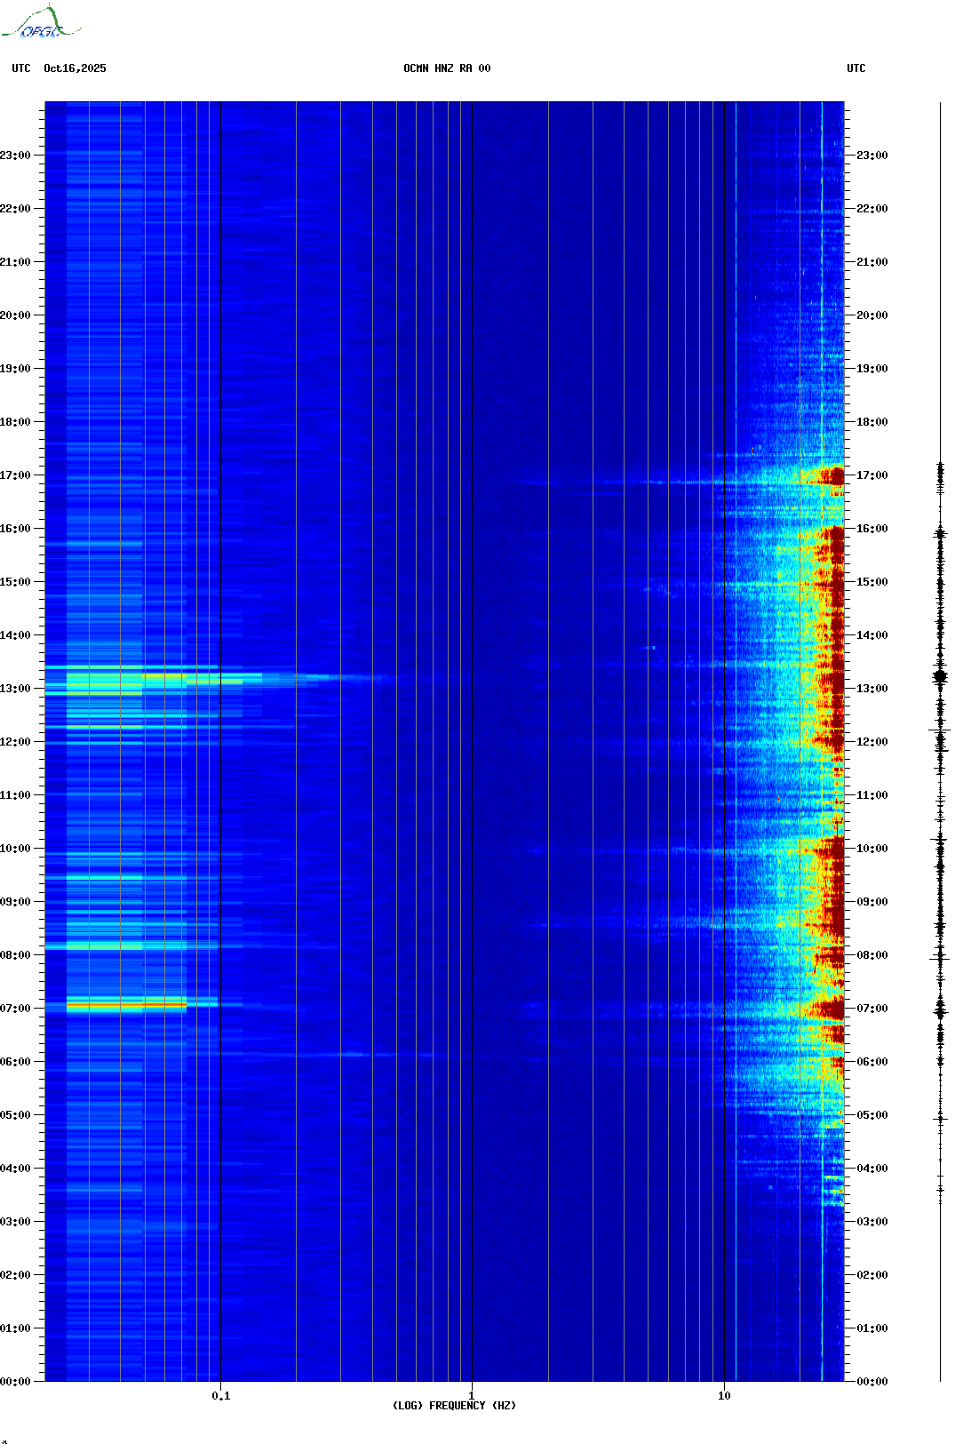The height and width of the screenshot is (1452, 979).
Task: Click the (LOG) FREQUENCY (HZ) axis title
Action: [454, 1406]
